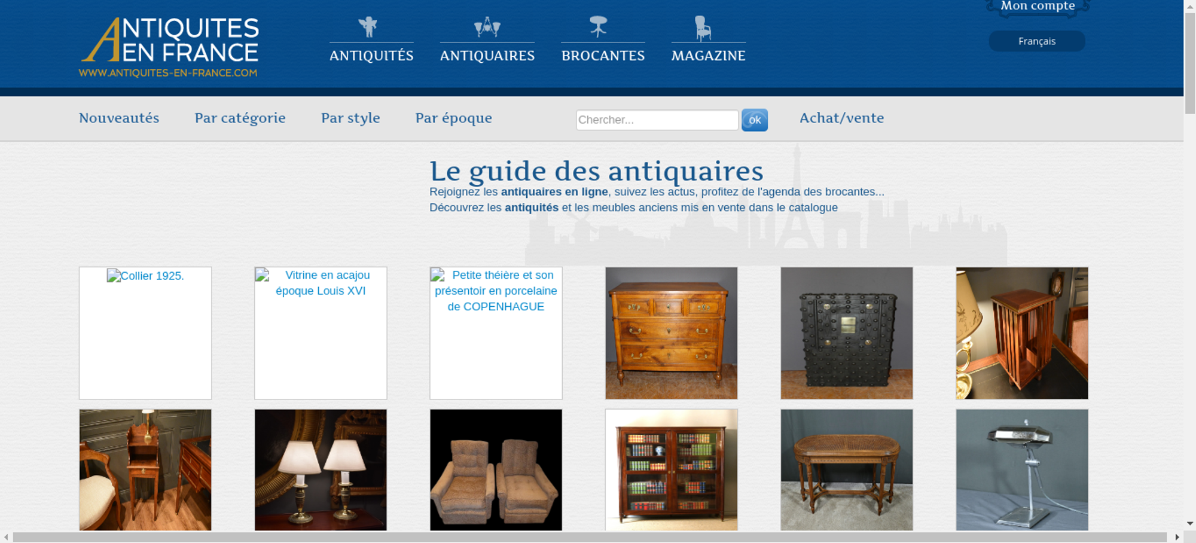Open the Français language selector

pos(1036,41)
